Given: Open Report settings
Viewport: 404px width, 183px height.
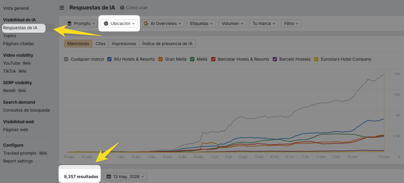Looking at the screenshot, I should [x=18, y=161].
